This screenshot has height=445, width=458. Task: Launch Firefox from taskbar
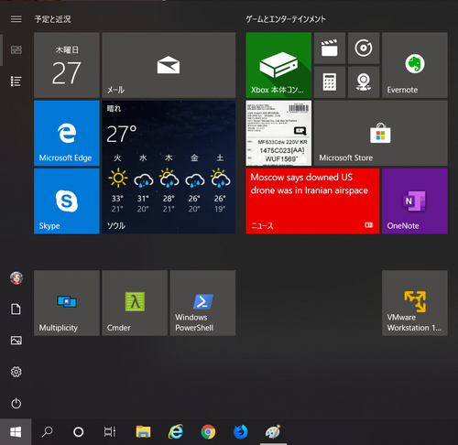(241, 432)
